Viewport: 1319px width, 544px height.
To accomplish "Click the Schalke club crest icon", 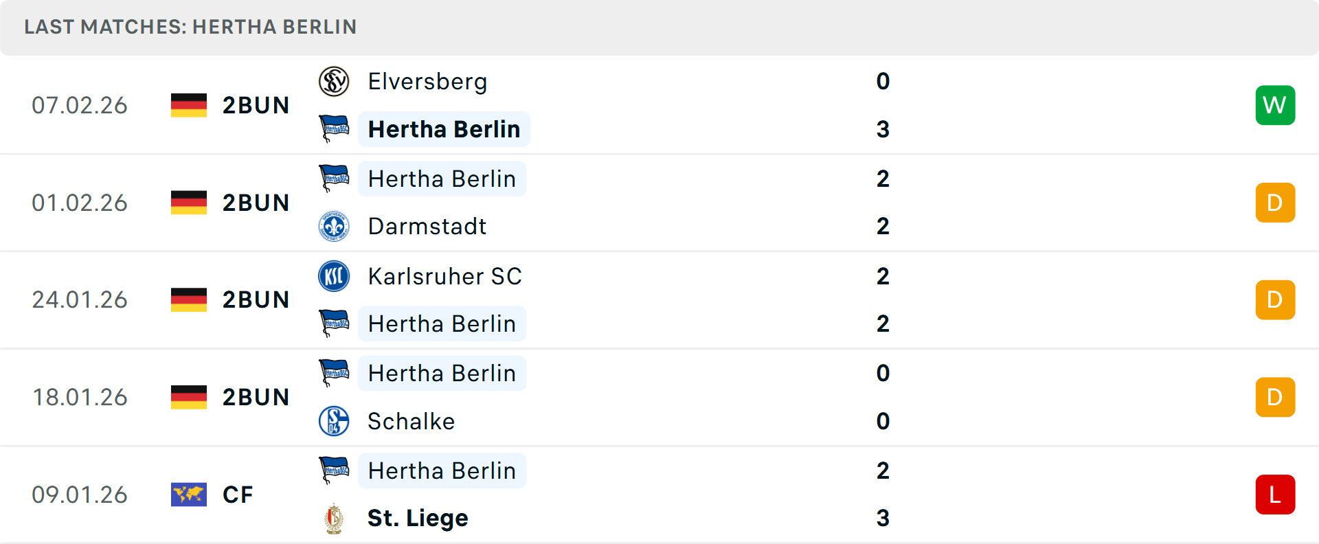I will [x=334, y=421].
